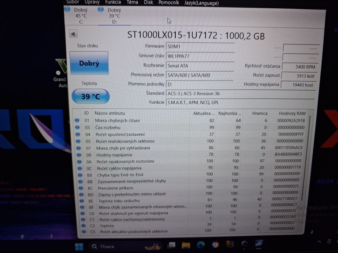Viewport: 338px width, 253px height.
Task: Select the row Chyba typu End-to-End
Action: point(191,175)
